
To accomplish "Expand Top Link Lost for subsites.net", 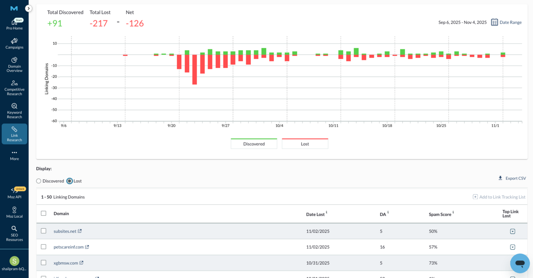I will tap(513, 231).
